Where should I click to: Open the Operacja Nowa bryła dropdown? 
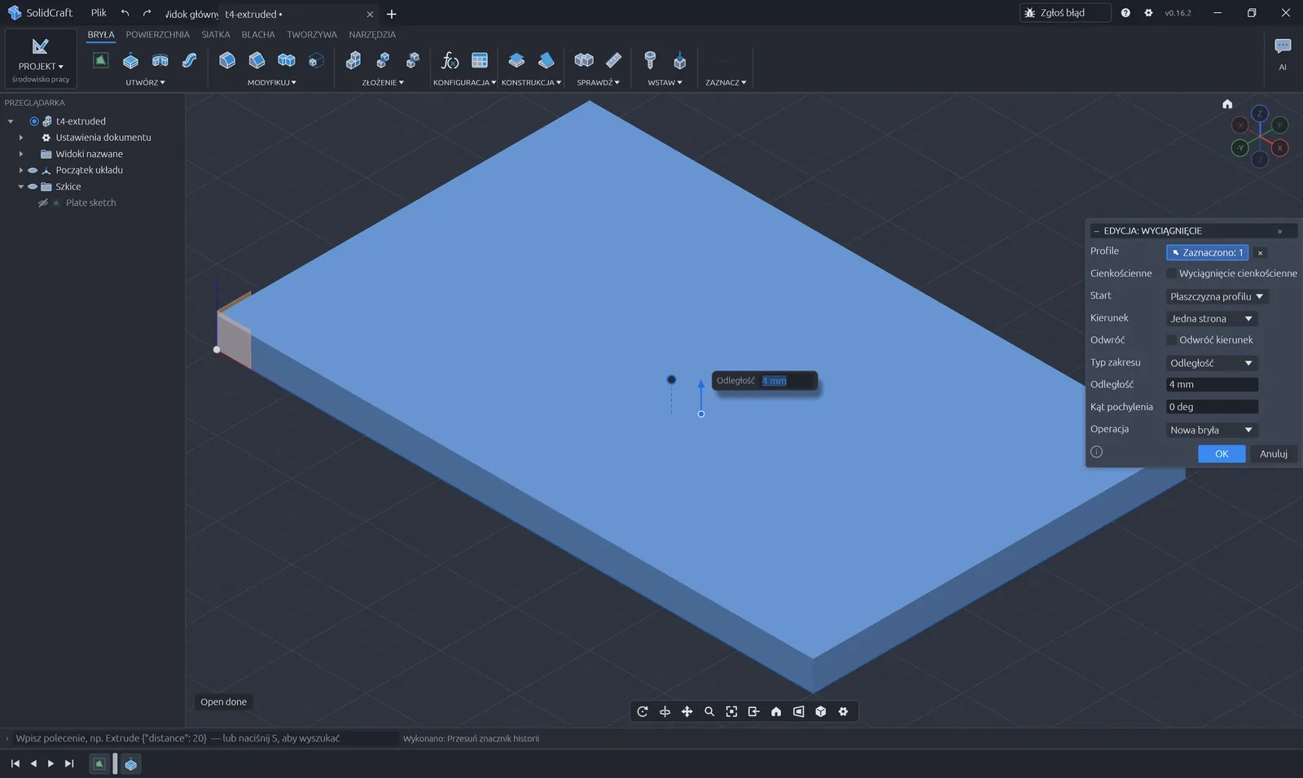click(1211, 430)
